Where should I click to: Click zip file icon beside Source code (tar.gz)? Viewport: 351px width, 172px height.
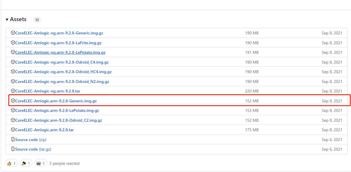13,149
